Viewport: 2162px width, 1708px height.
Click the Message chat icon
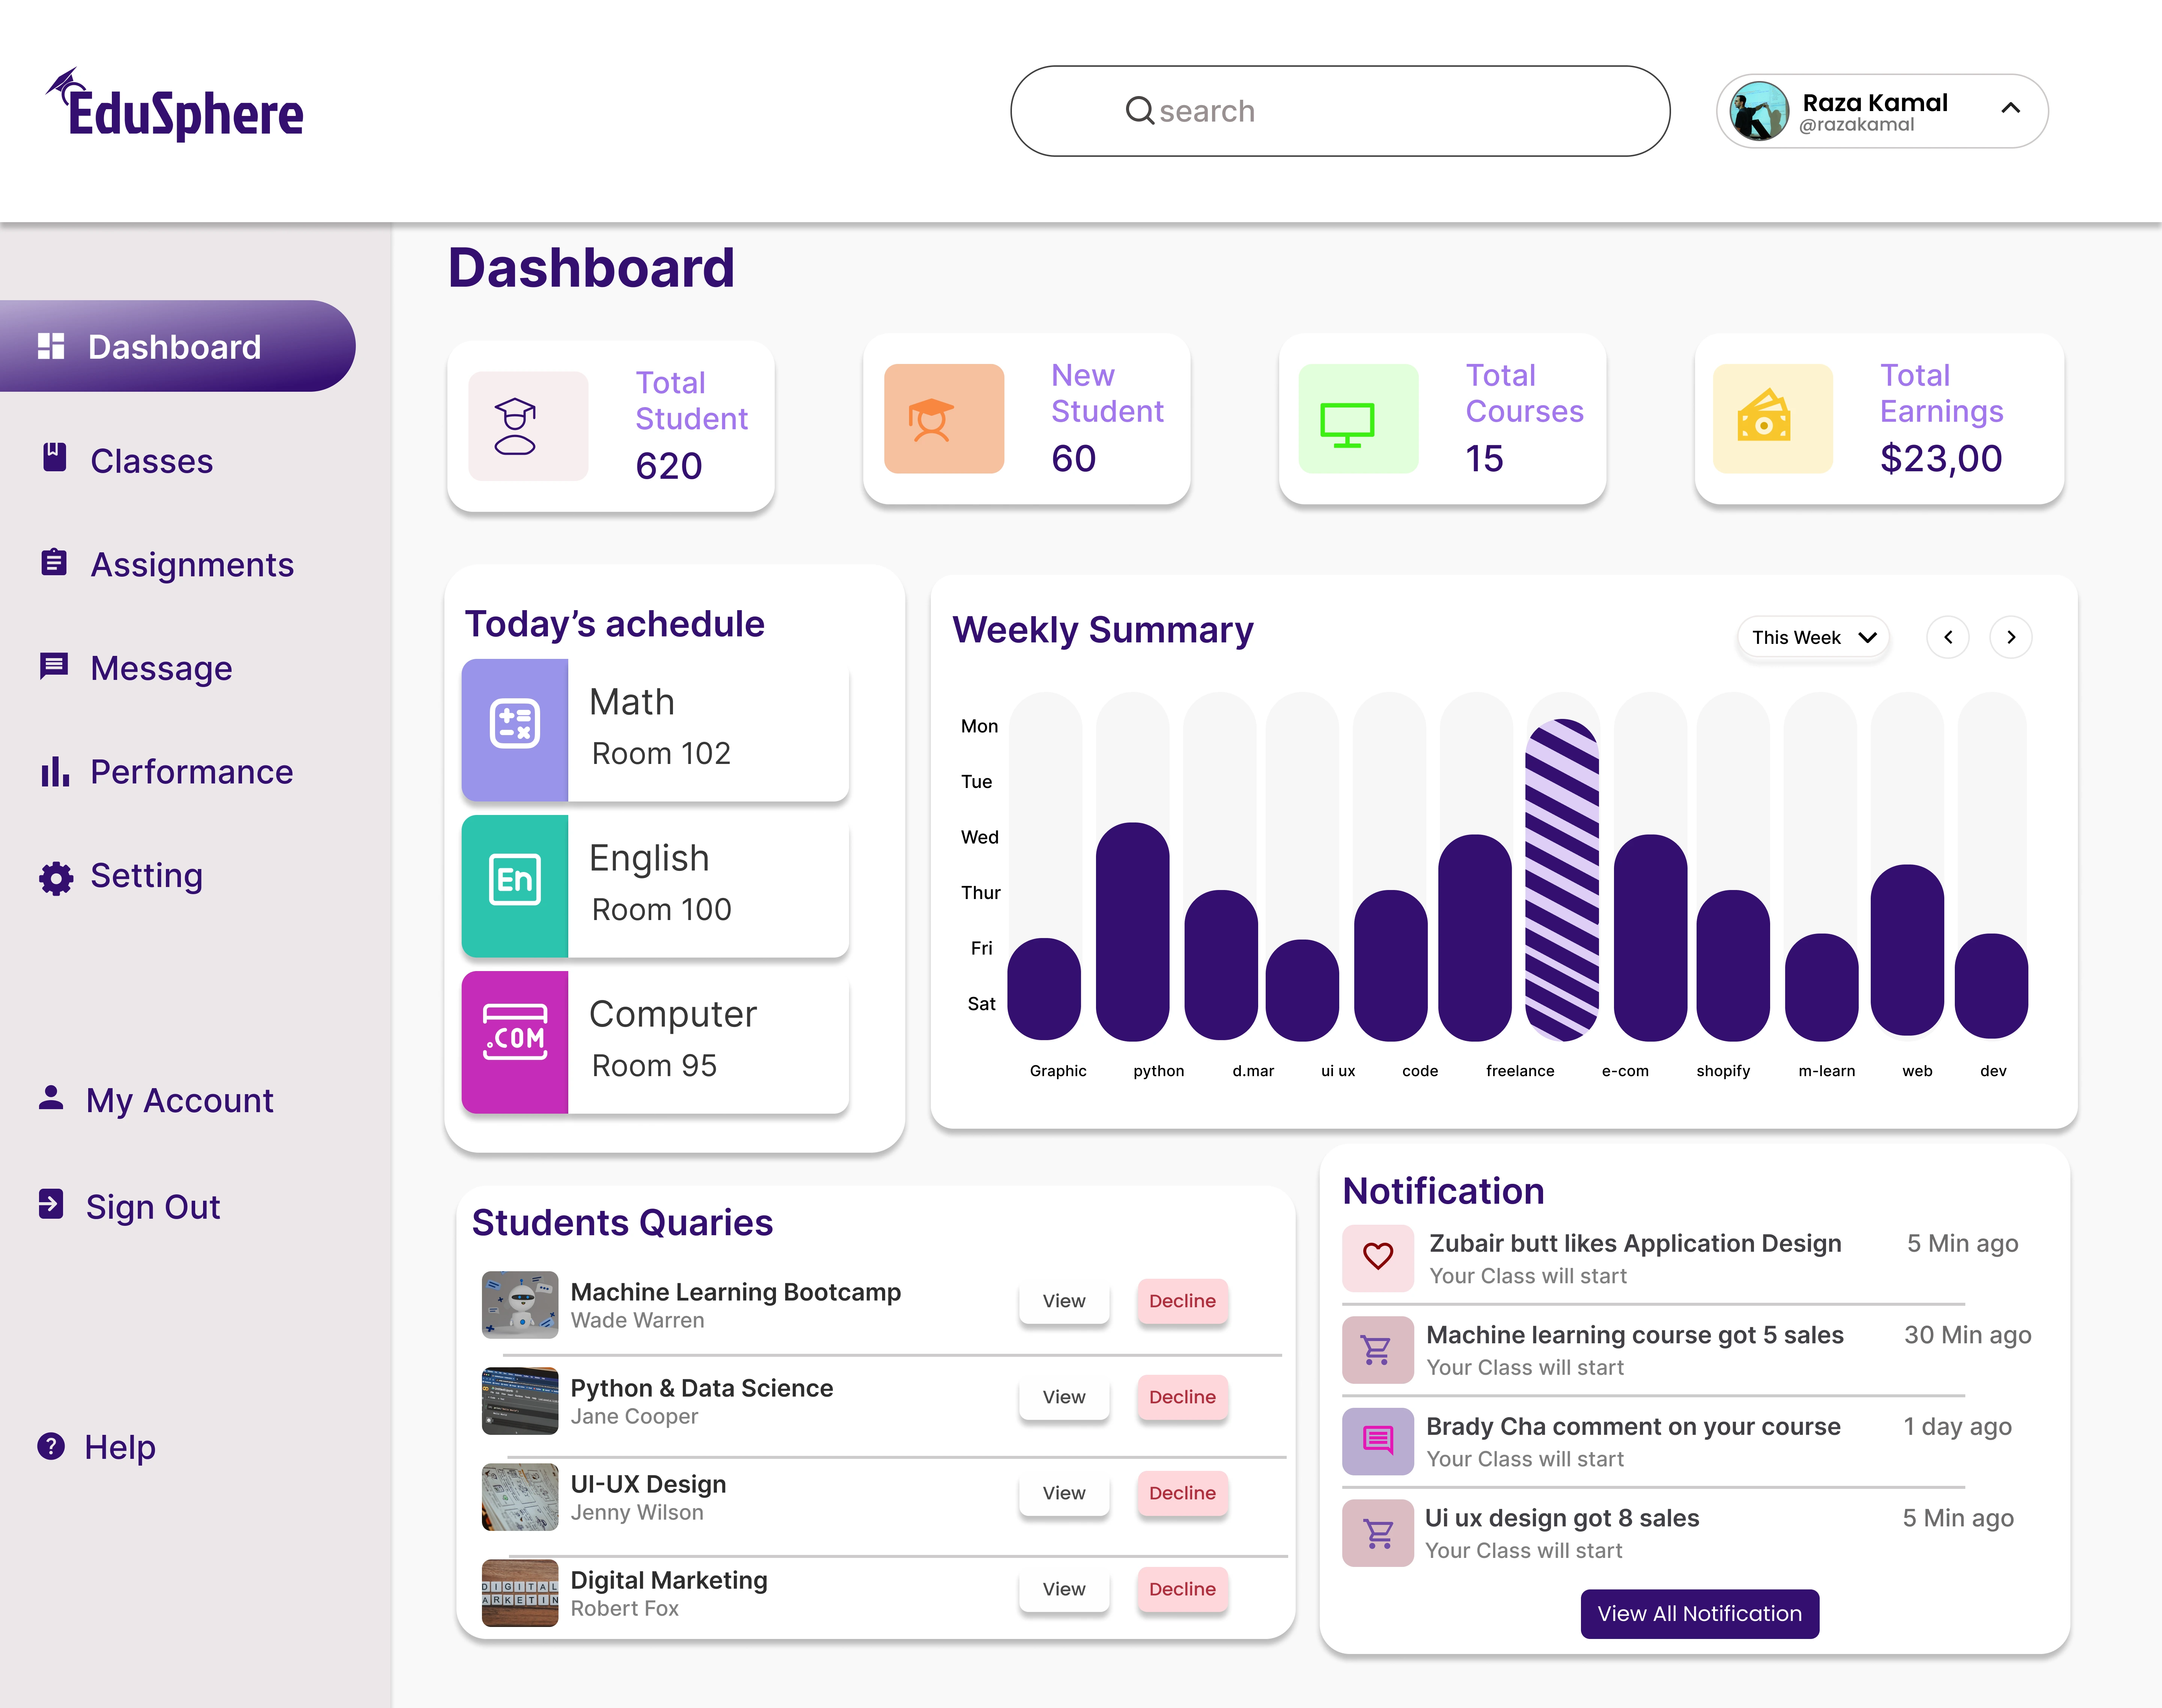(x=54, y=666)
